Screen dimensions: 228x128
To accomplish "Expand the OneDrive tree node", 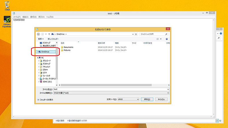I will (37, 52).
